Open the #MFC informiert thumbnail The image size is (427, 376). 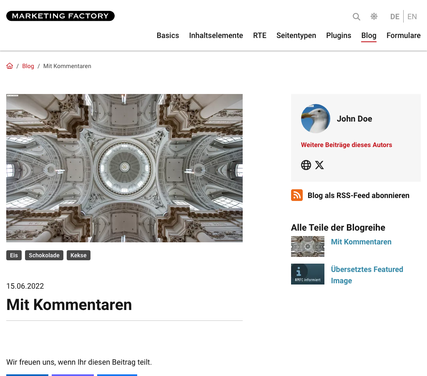(x=307, y=274)
